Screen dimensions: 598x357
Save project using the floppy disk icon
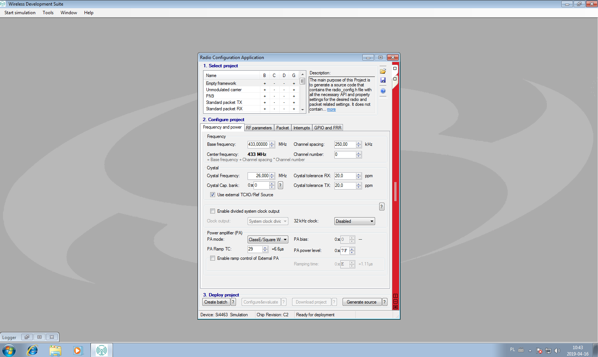click(383, 80)
